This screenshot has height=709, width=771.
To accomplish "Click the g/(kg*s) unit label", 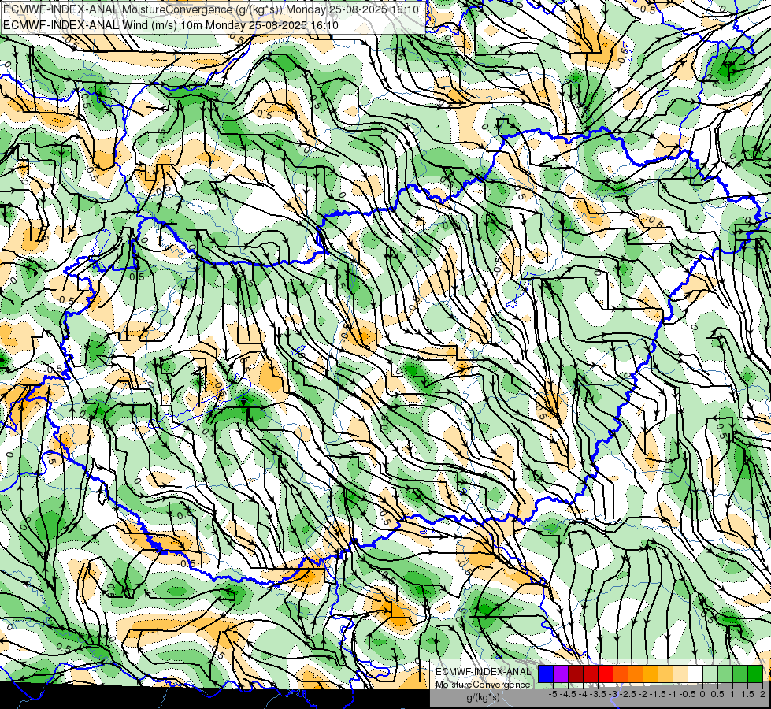I will point(484,698).
